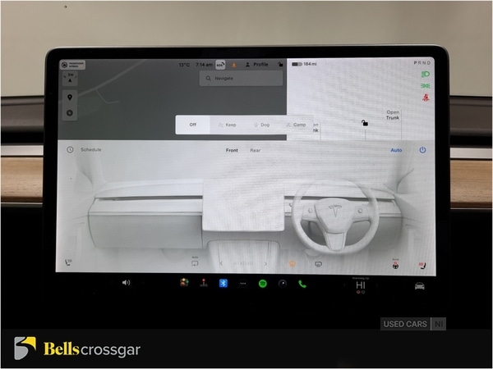Open the Profile menu

tap(256, 64)
